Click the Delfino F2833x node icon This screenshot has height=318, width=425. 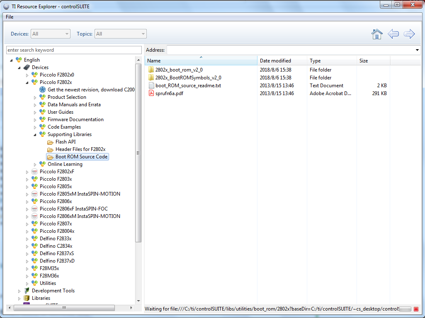click(34, 239)
